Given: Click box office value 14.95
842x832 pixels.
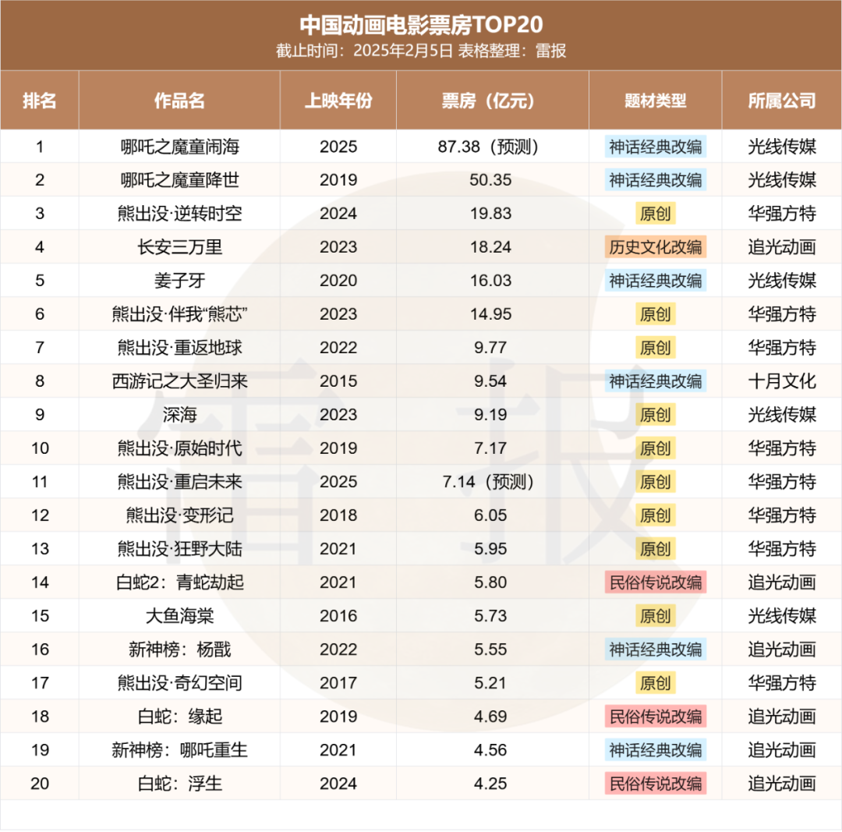Looking at the screenshot, I should pos(490,314).
